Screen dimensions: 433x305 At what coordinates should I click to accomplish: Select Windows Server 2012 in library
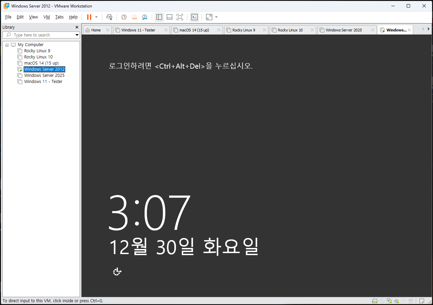tap(44, 69)
